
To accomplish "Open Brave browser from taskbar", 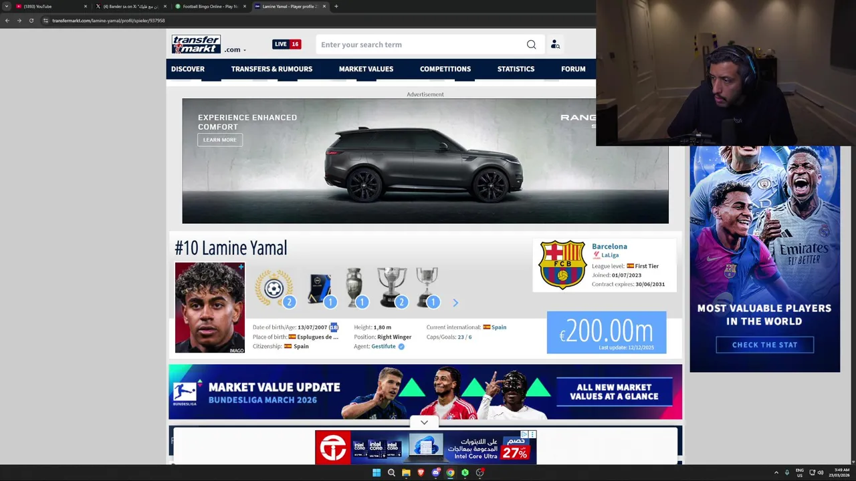I will 421,472.
